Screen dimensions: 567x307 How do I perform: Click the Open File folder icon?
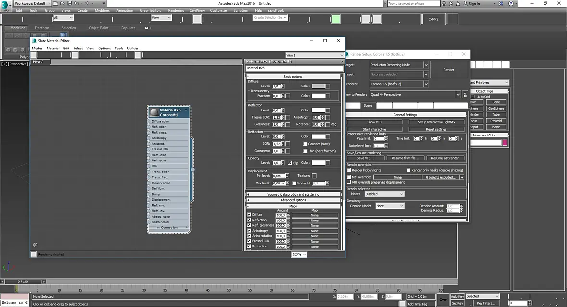click(62, 3)
